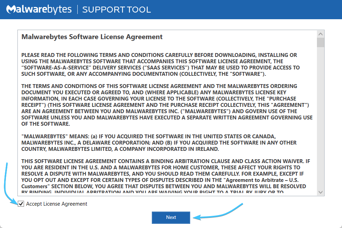Click the Accept License Agreement label text

[56, 204]
